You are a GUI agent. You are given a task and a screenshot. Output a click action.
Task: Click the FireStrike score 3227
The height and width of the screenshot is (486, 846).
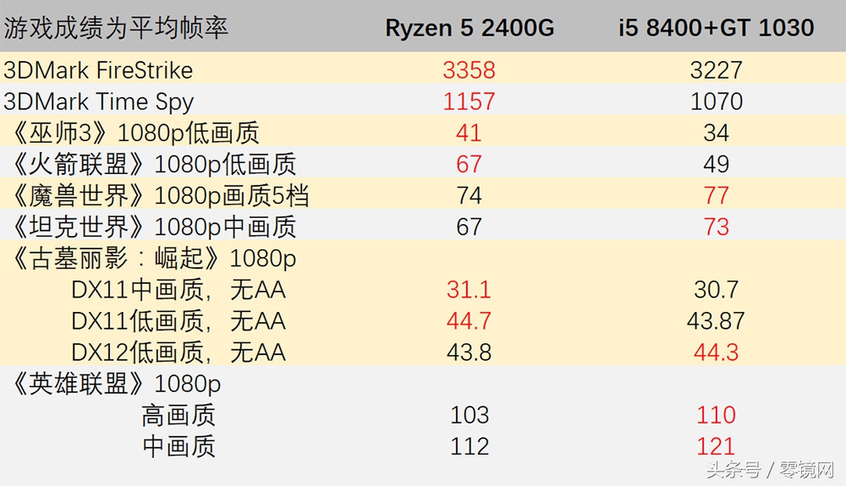click(x=716, y=70)
